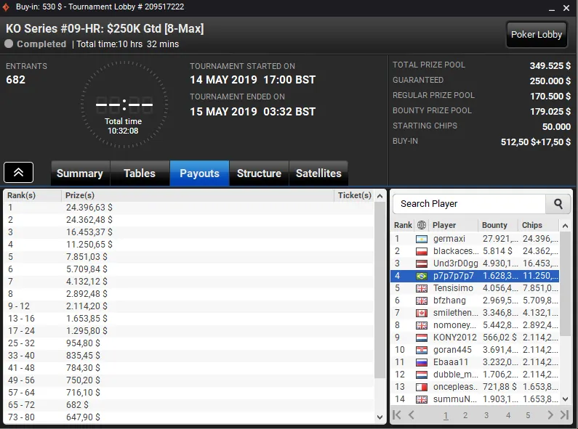Go to next player page arrow
Screen dimensions: 578x429
[x=550, y=415]
